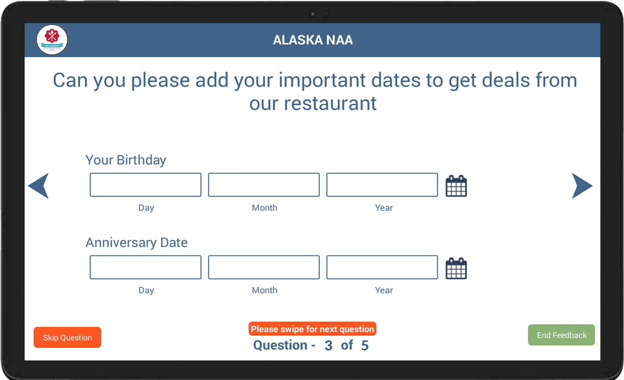Click the anniversary Year input box
This screenshot has height=380, width=624.
[382, 267]
